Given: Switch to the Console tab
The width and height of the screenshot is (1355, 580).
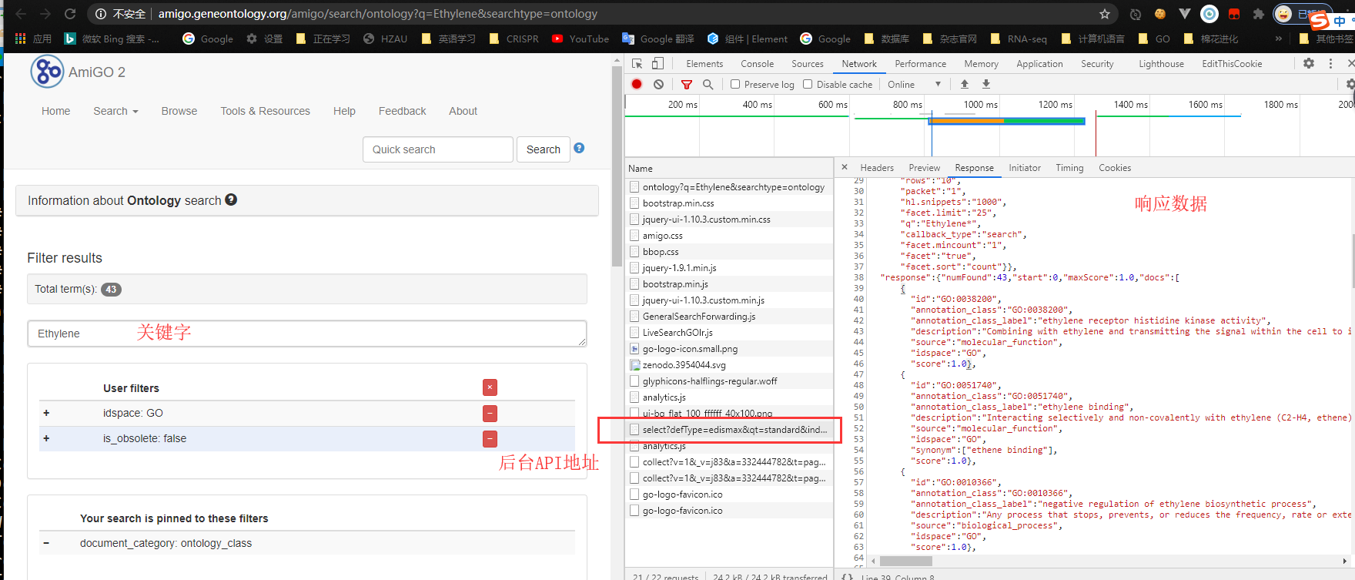Looking at the screenshot, I should coord(757,64).
